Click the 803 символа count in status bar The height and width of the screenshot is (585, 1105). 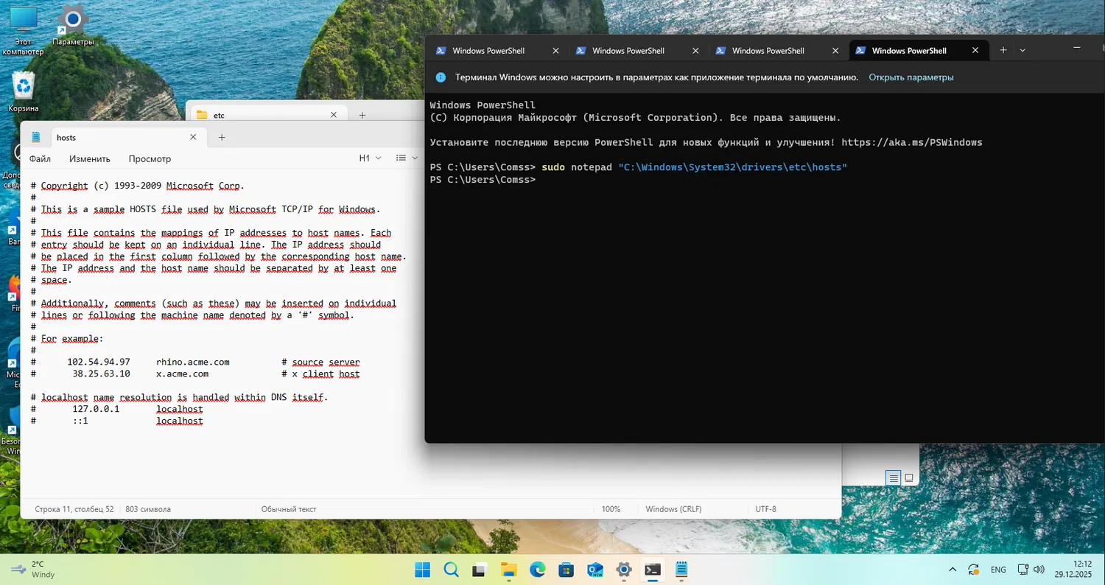[148, 509]
